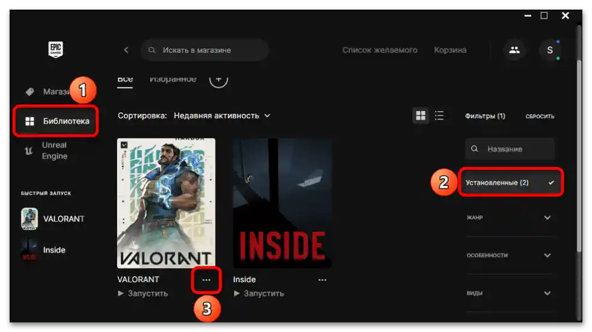Go back using the left chevron arrow
This screenshot has width=592, height=332.
126,50
